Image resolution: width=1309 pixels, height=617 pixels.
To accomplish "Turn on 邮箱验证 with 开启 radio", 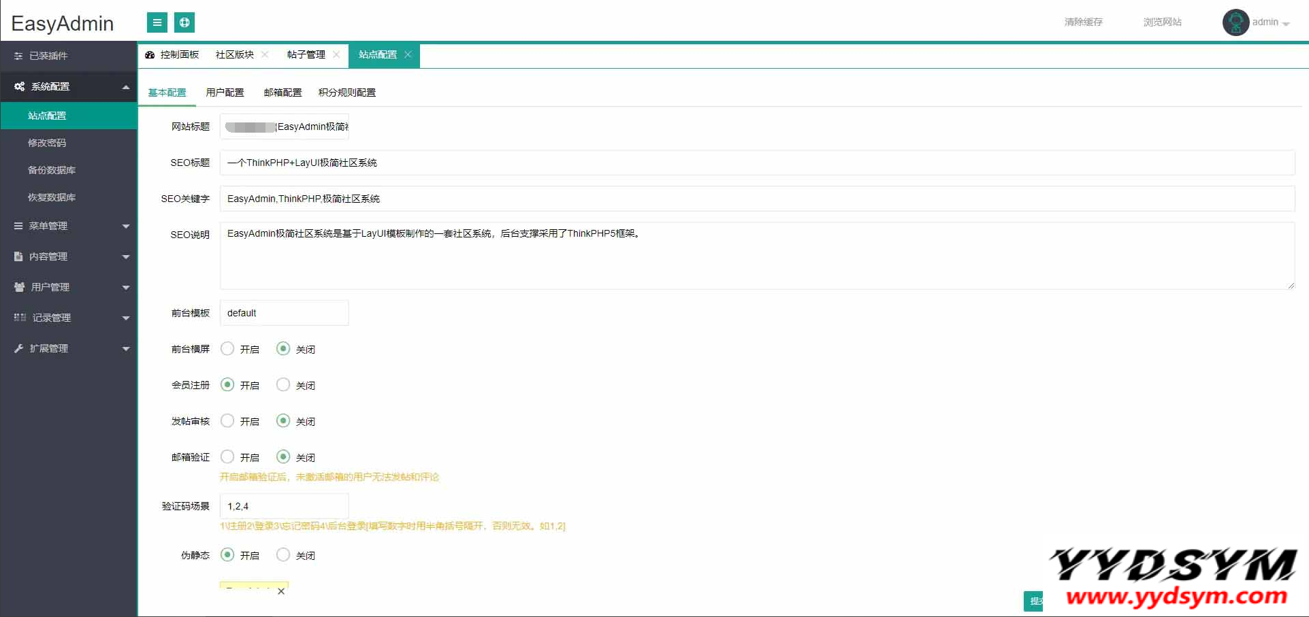I will [x=228, y=457].
